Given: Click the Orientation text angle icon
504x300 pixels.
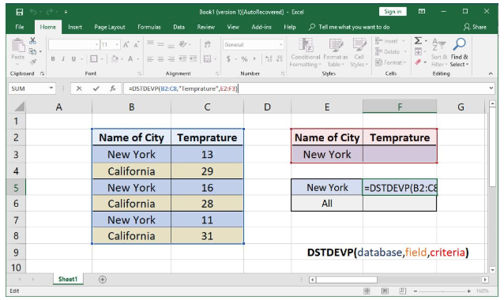Looking at the screenshot, I should coord(182,44).
